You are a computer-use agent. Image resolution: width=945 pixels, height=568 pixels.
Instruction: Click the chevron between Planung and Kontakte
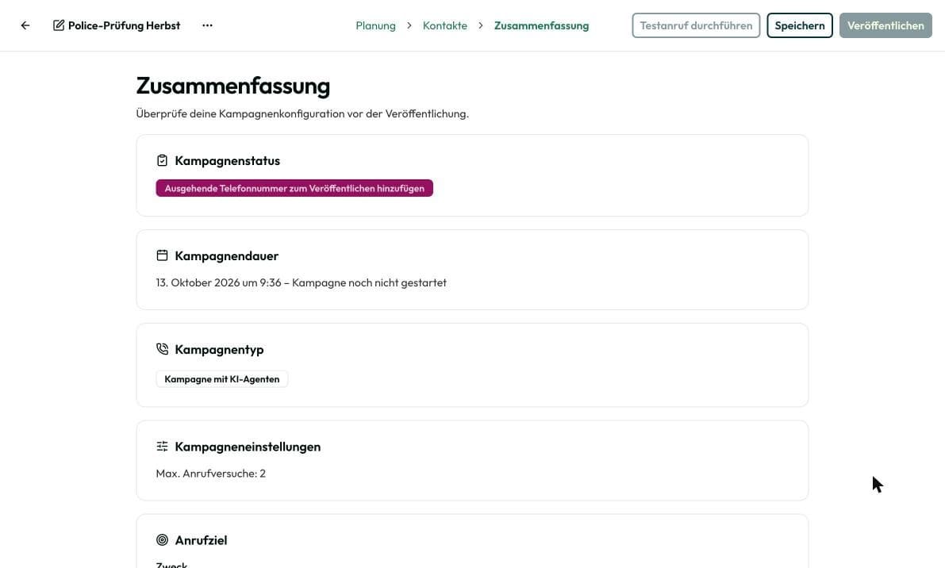tap(409, 25)
